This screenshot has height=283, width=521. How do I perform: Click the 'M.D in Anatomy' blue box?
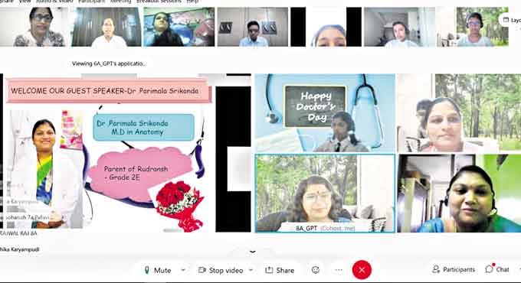(143, 128)
